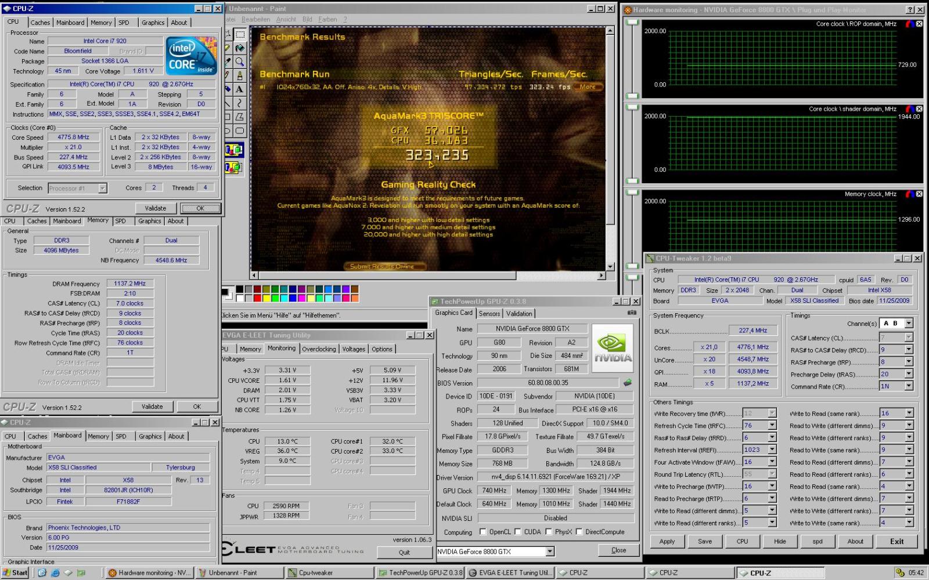Click the Paint horizontal scrollbar left arrow
The height and width of the screenshot is (580, 929).
(254, 275)
